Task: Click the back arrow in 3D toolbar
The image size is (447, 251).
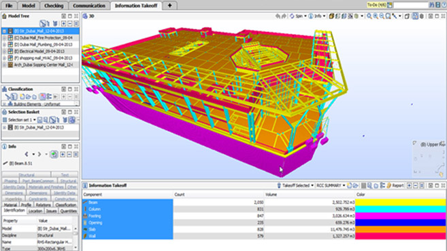Action: point(278,16)
